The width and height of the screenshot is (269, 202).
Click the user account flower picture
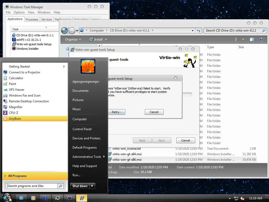pyautogui.click(x=88, y=66)
